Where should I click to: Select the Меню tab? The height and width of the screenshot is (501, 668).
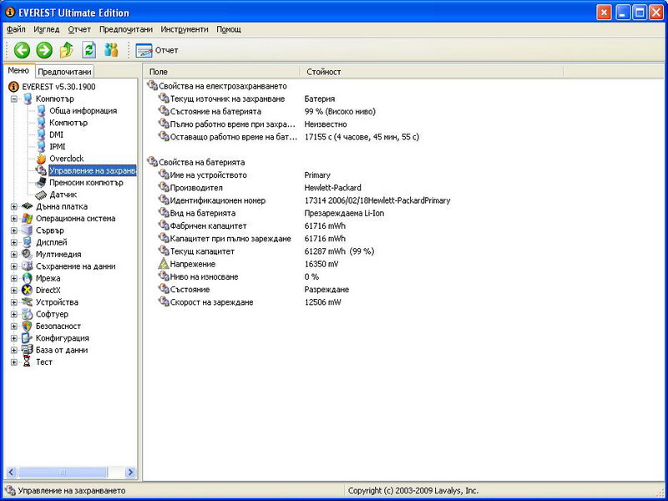[18, 70]
